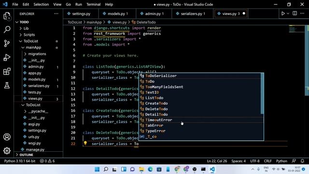Open the Terminal menu

click(x=93, y=4)
